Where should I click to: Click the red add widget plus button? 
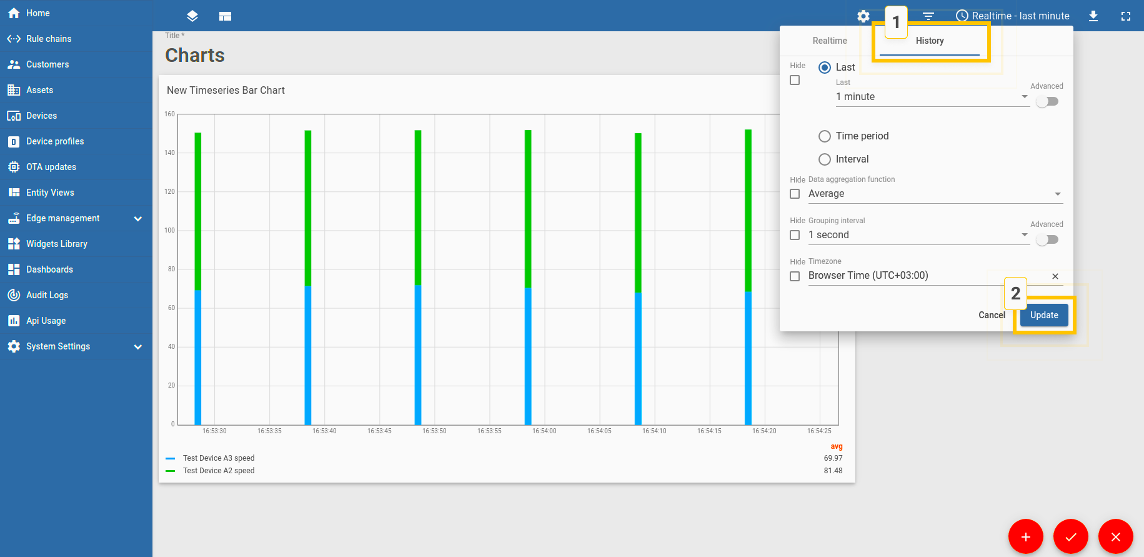1026,536
